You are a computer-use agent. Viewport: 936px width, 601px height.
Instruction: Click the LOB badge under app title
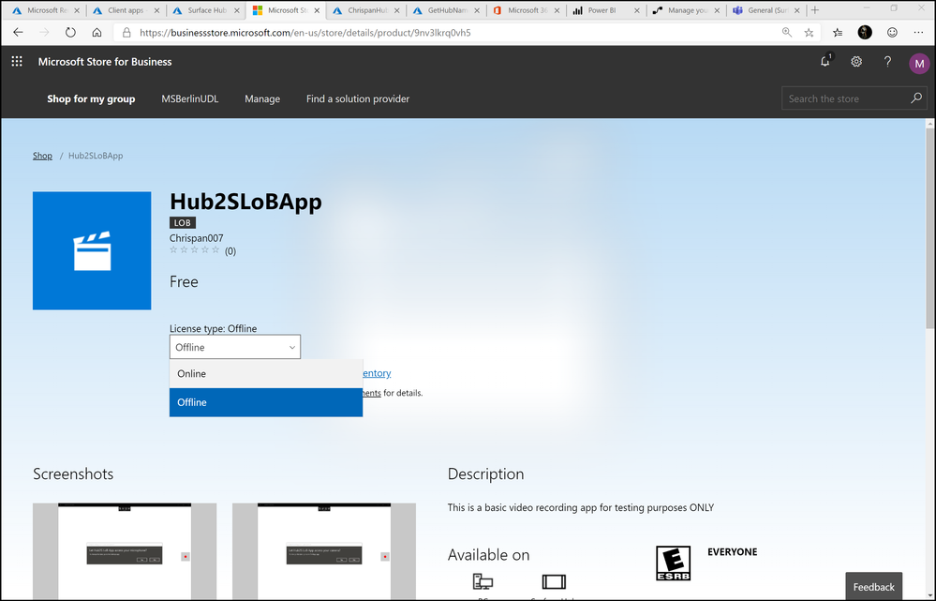coord(182,223)
